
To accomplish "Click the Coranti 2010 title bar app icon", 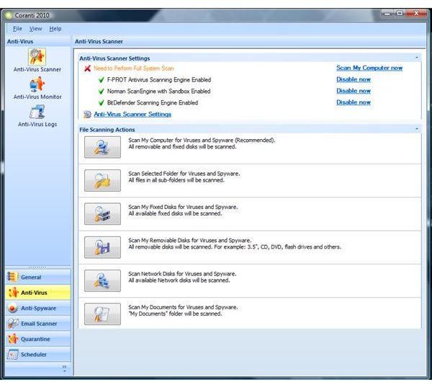I will [8, 15].
